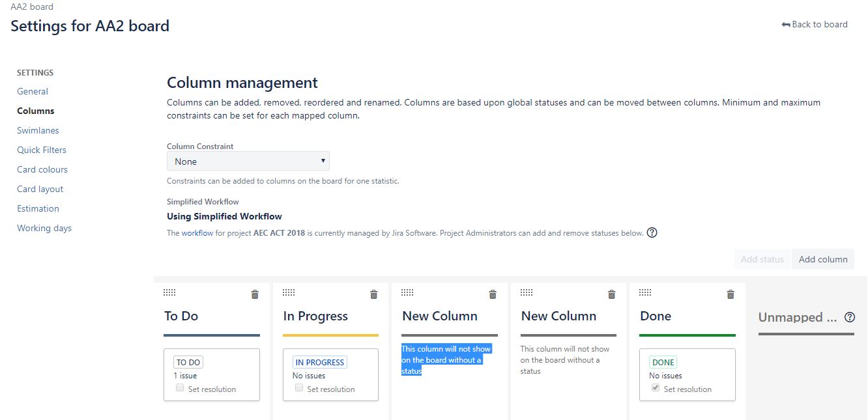Open Swimlanes settings
The image size is (868, 420).
[38, 130]
